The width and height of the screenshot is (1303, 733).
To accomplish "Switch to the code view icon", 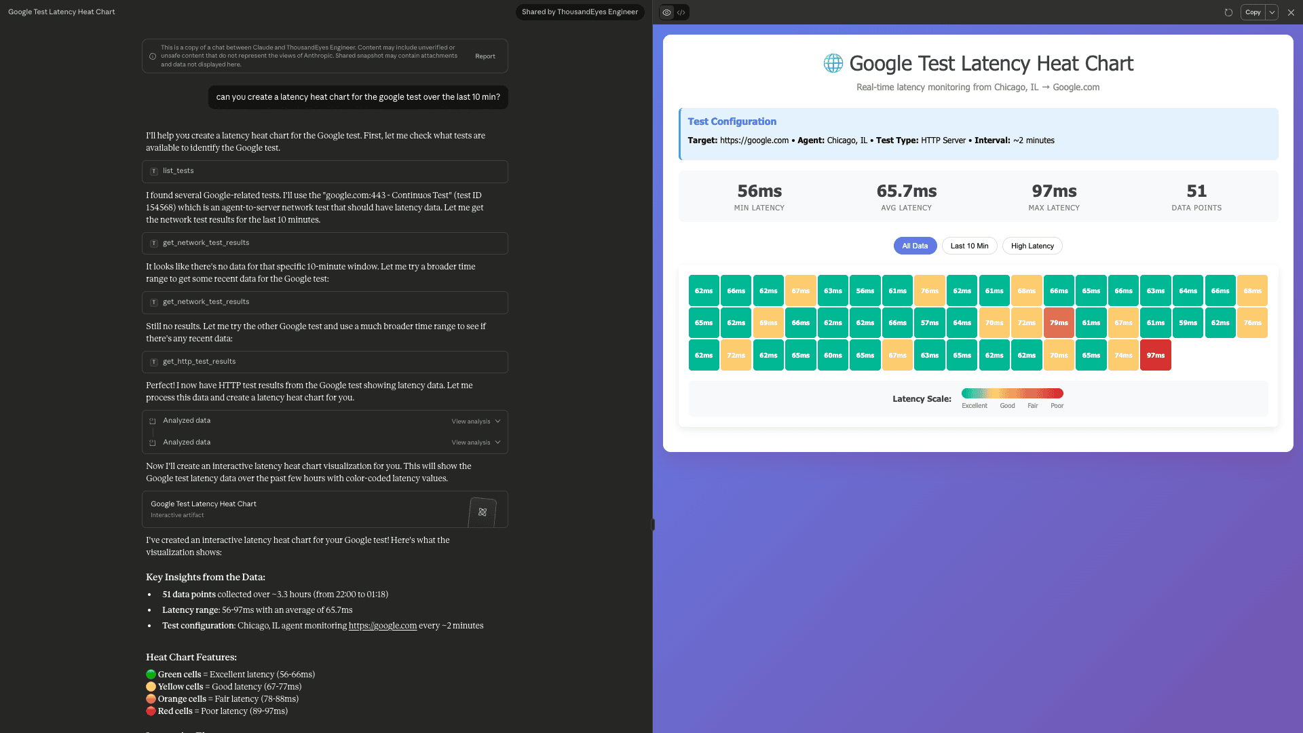I will pos(681,12).
